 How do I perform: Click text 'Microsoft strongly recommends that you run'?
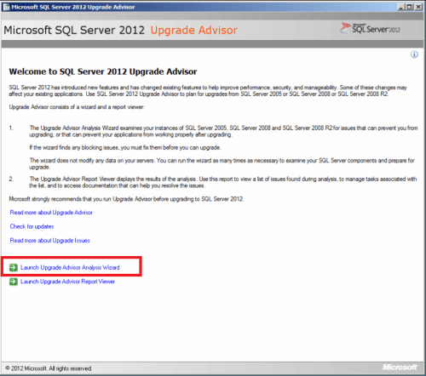[x=60, y=199]
